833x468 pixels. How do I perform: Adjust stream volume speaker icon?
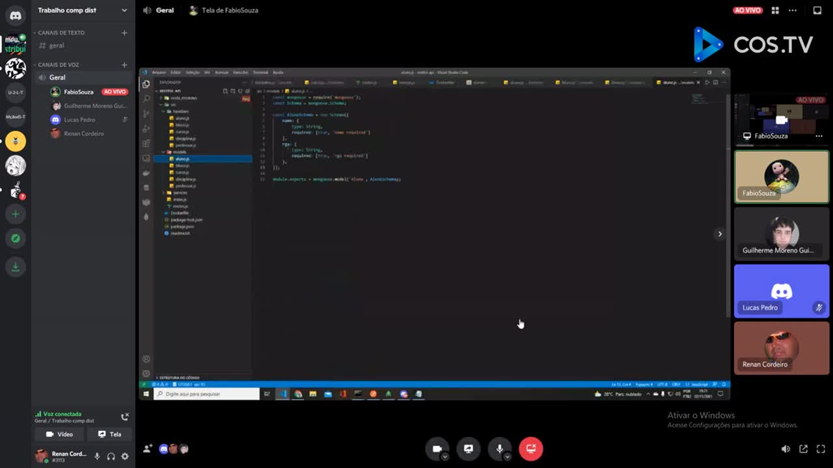(785, 448)
